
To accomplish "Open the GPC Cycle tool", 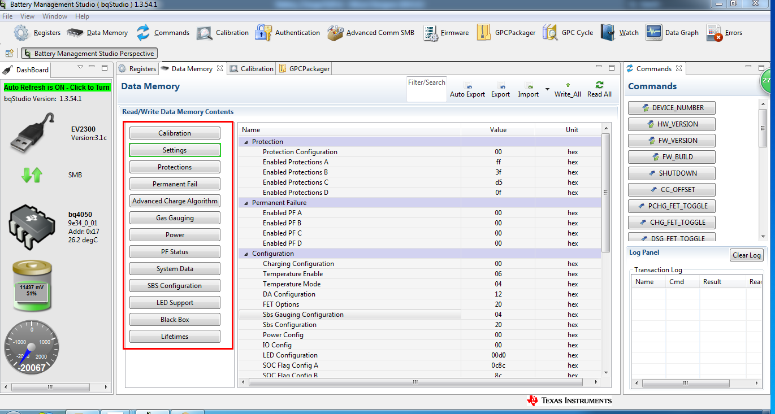I will 568,33.
